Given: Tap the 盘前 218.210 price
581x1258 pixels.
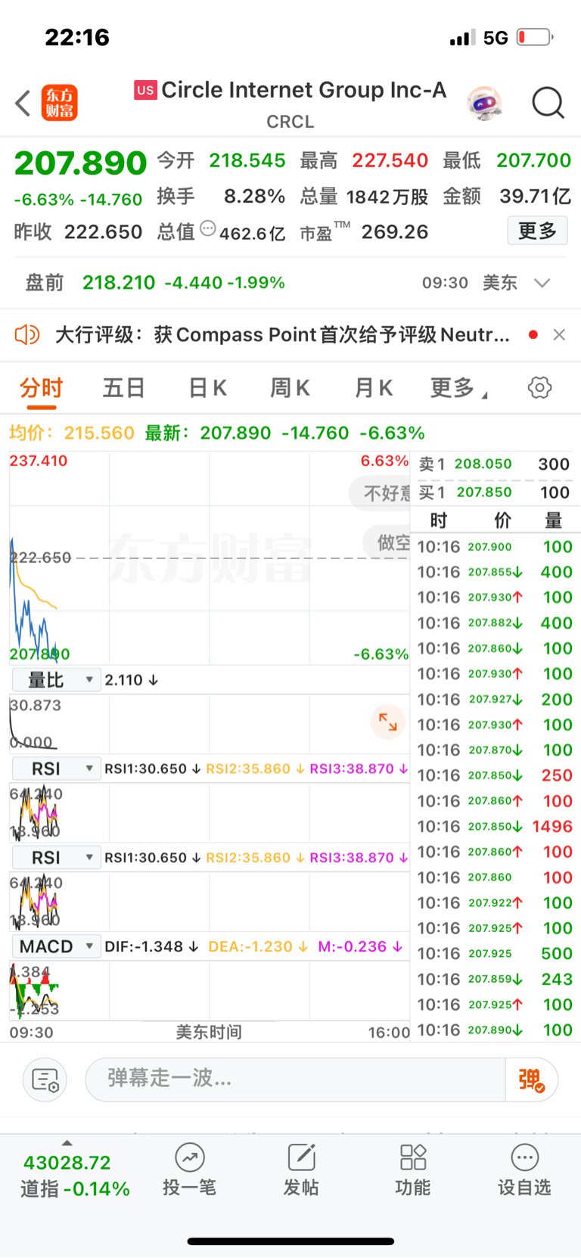Looking at the screenshot, I should click(x=119, y=283).
